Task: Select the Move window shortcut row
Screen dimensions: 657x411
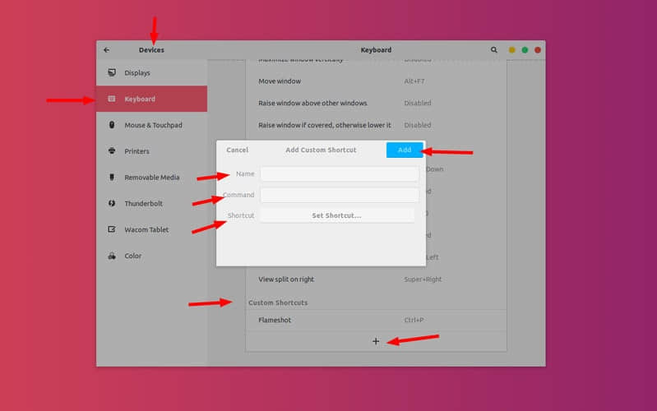Action: (376, 81)
